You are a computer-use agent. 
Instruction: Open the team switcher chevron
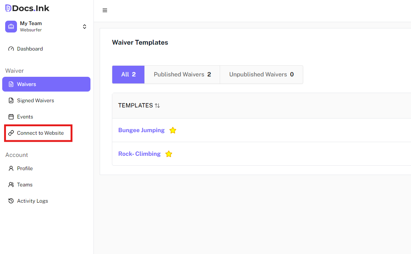pyautogui.click(x=85, y=27)
